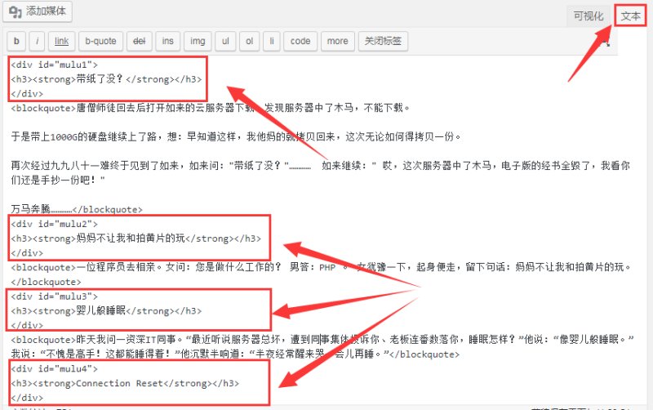Screen dimensions: 653x410
Task: Insert an image using img button
Action: 198,41
